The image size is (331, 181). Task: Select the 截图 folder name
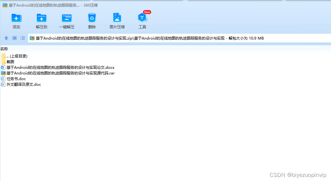click(10, 62)
